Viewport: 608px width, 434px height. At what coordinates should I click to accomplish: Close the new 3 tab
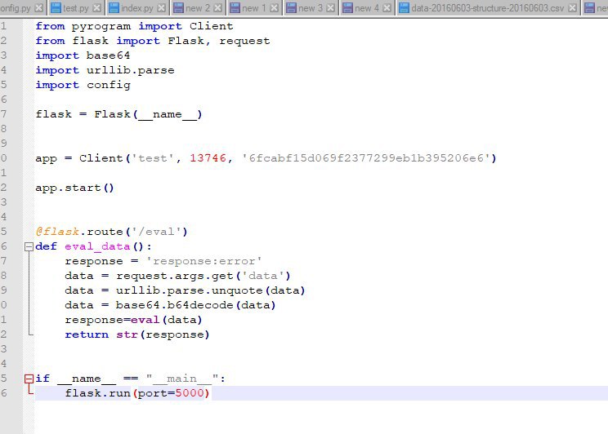(330, 7)
